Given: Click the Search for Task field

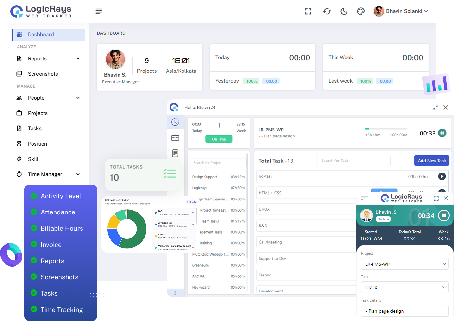Looking at the screenshot, I should [353, 160].
